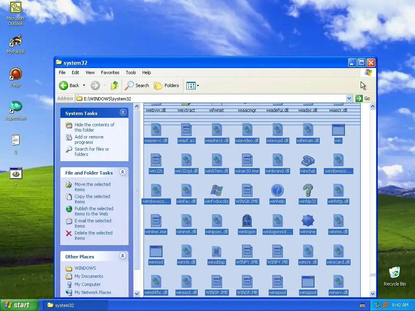Open the Tools menu

(131, 72)
